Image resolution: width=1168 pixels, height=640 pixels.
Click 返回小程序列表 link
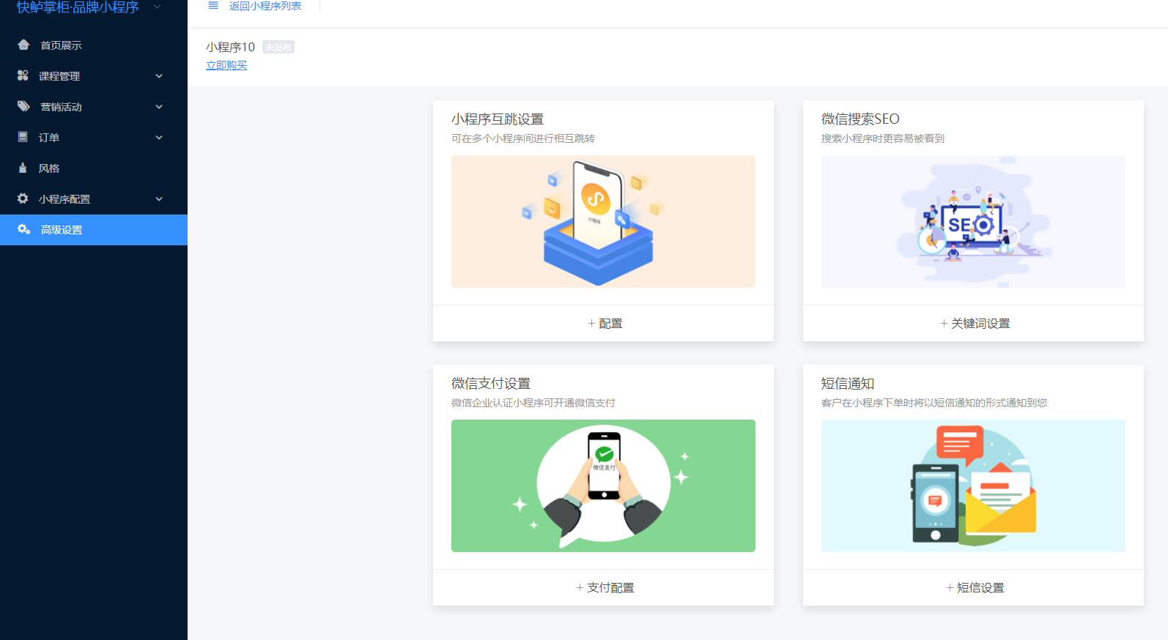(265, 6)
